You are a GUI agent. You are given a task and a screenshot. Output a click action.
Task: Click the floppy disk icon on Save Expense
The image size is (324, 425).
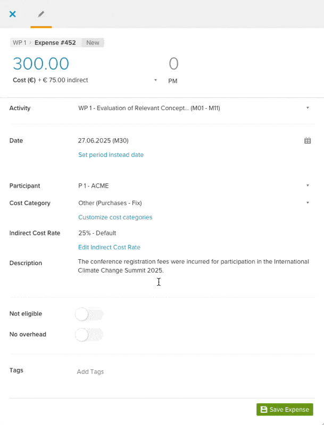[x=263, y=409]
